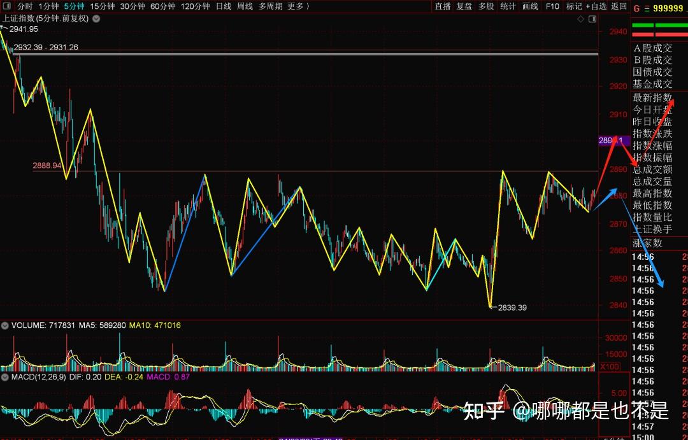Click the diamond drawing icon above the chart
This screenshot has width=688, height=440.
(x=580, y=18)
